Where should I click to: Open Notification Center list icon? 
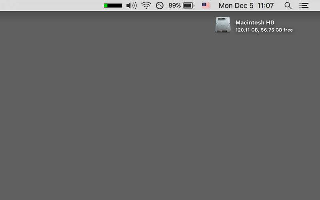304,6
